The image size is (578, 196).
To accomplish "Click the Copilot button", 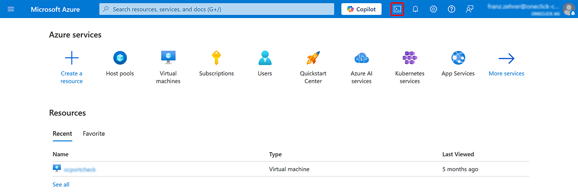I will coord(361,9).
